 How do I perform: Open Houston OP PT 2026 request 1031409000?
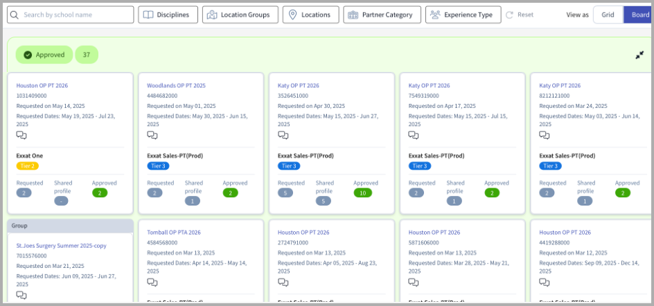tap(42, 85)
